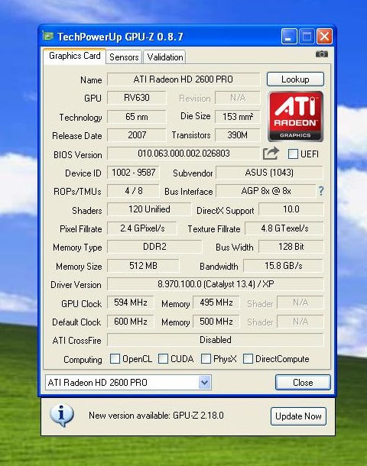This screenshot has height=466, width=367.
Task: Click the BIOS export share arrow icon
Action: pos(271,154)
